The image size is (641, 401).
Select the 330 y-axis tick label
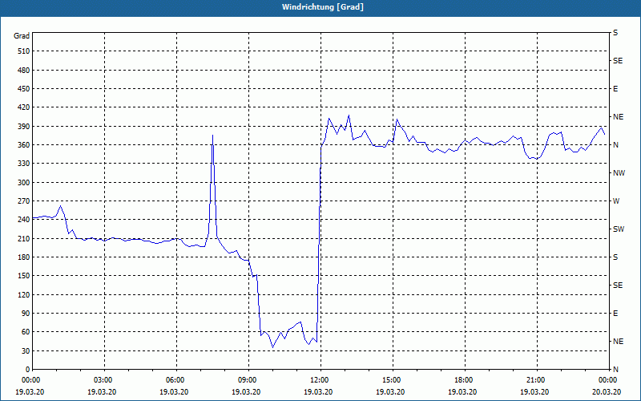coord(24,164)
